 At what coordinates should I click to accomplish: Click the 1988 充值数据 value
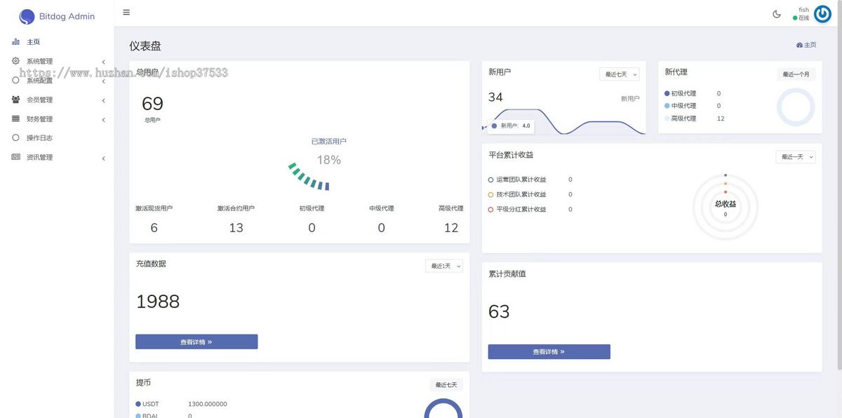(x=158, y=302)
